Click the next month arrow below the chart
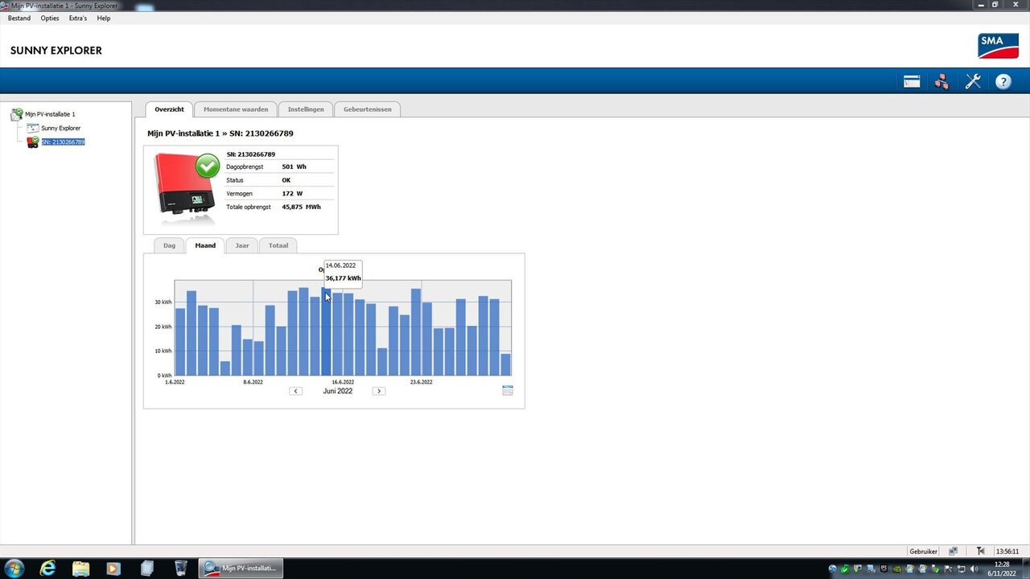The width and height of the screenshot is (1030, 579). (378, 391)
